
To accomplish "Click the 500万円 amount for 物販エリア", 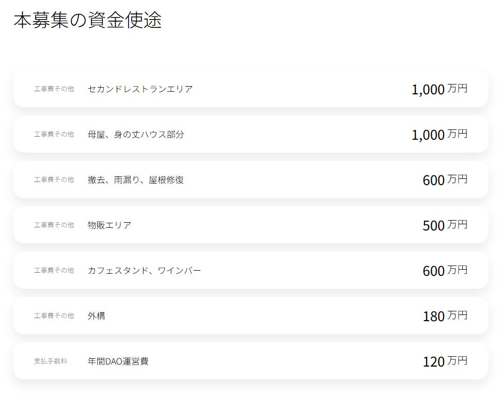I will coord(444,225).
